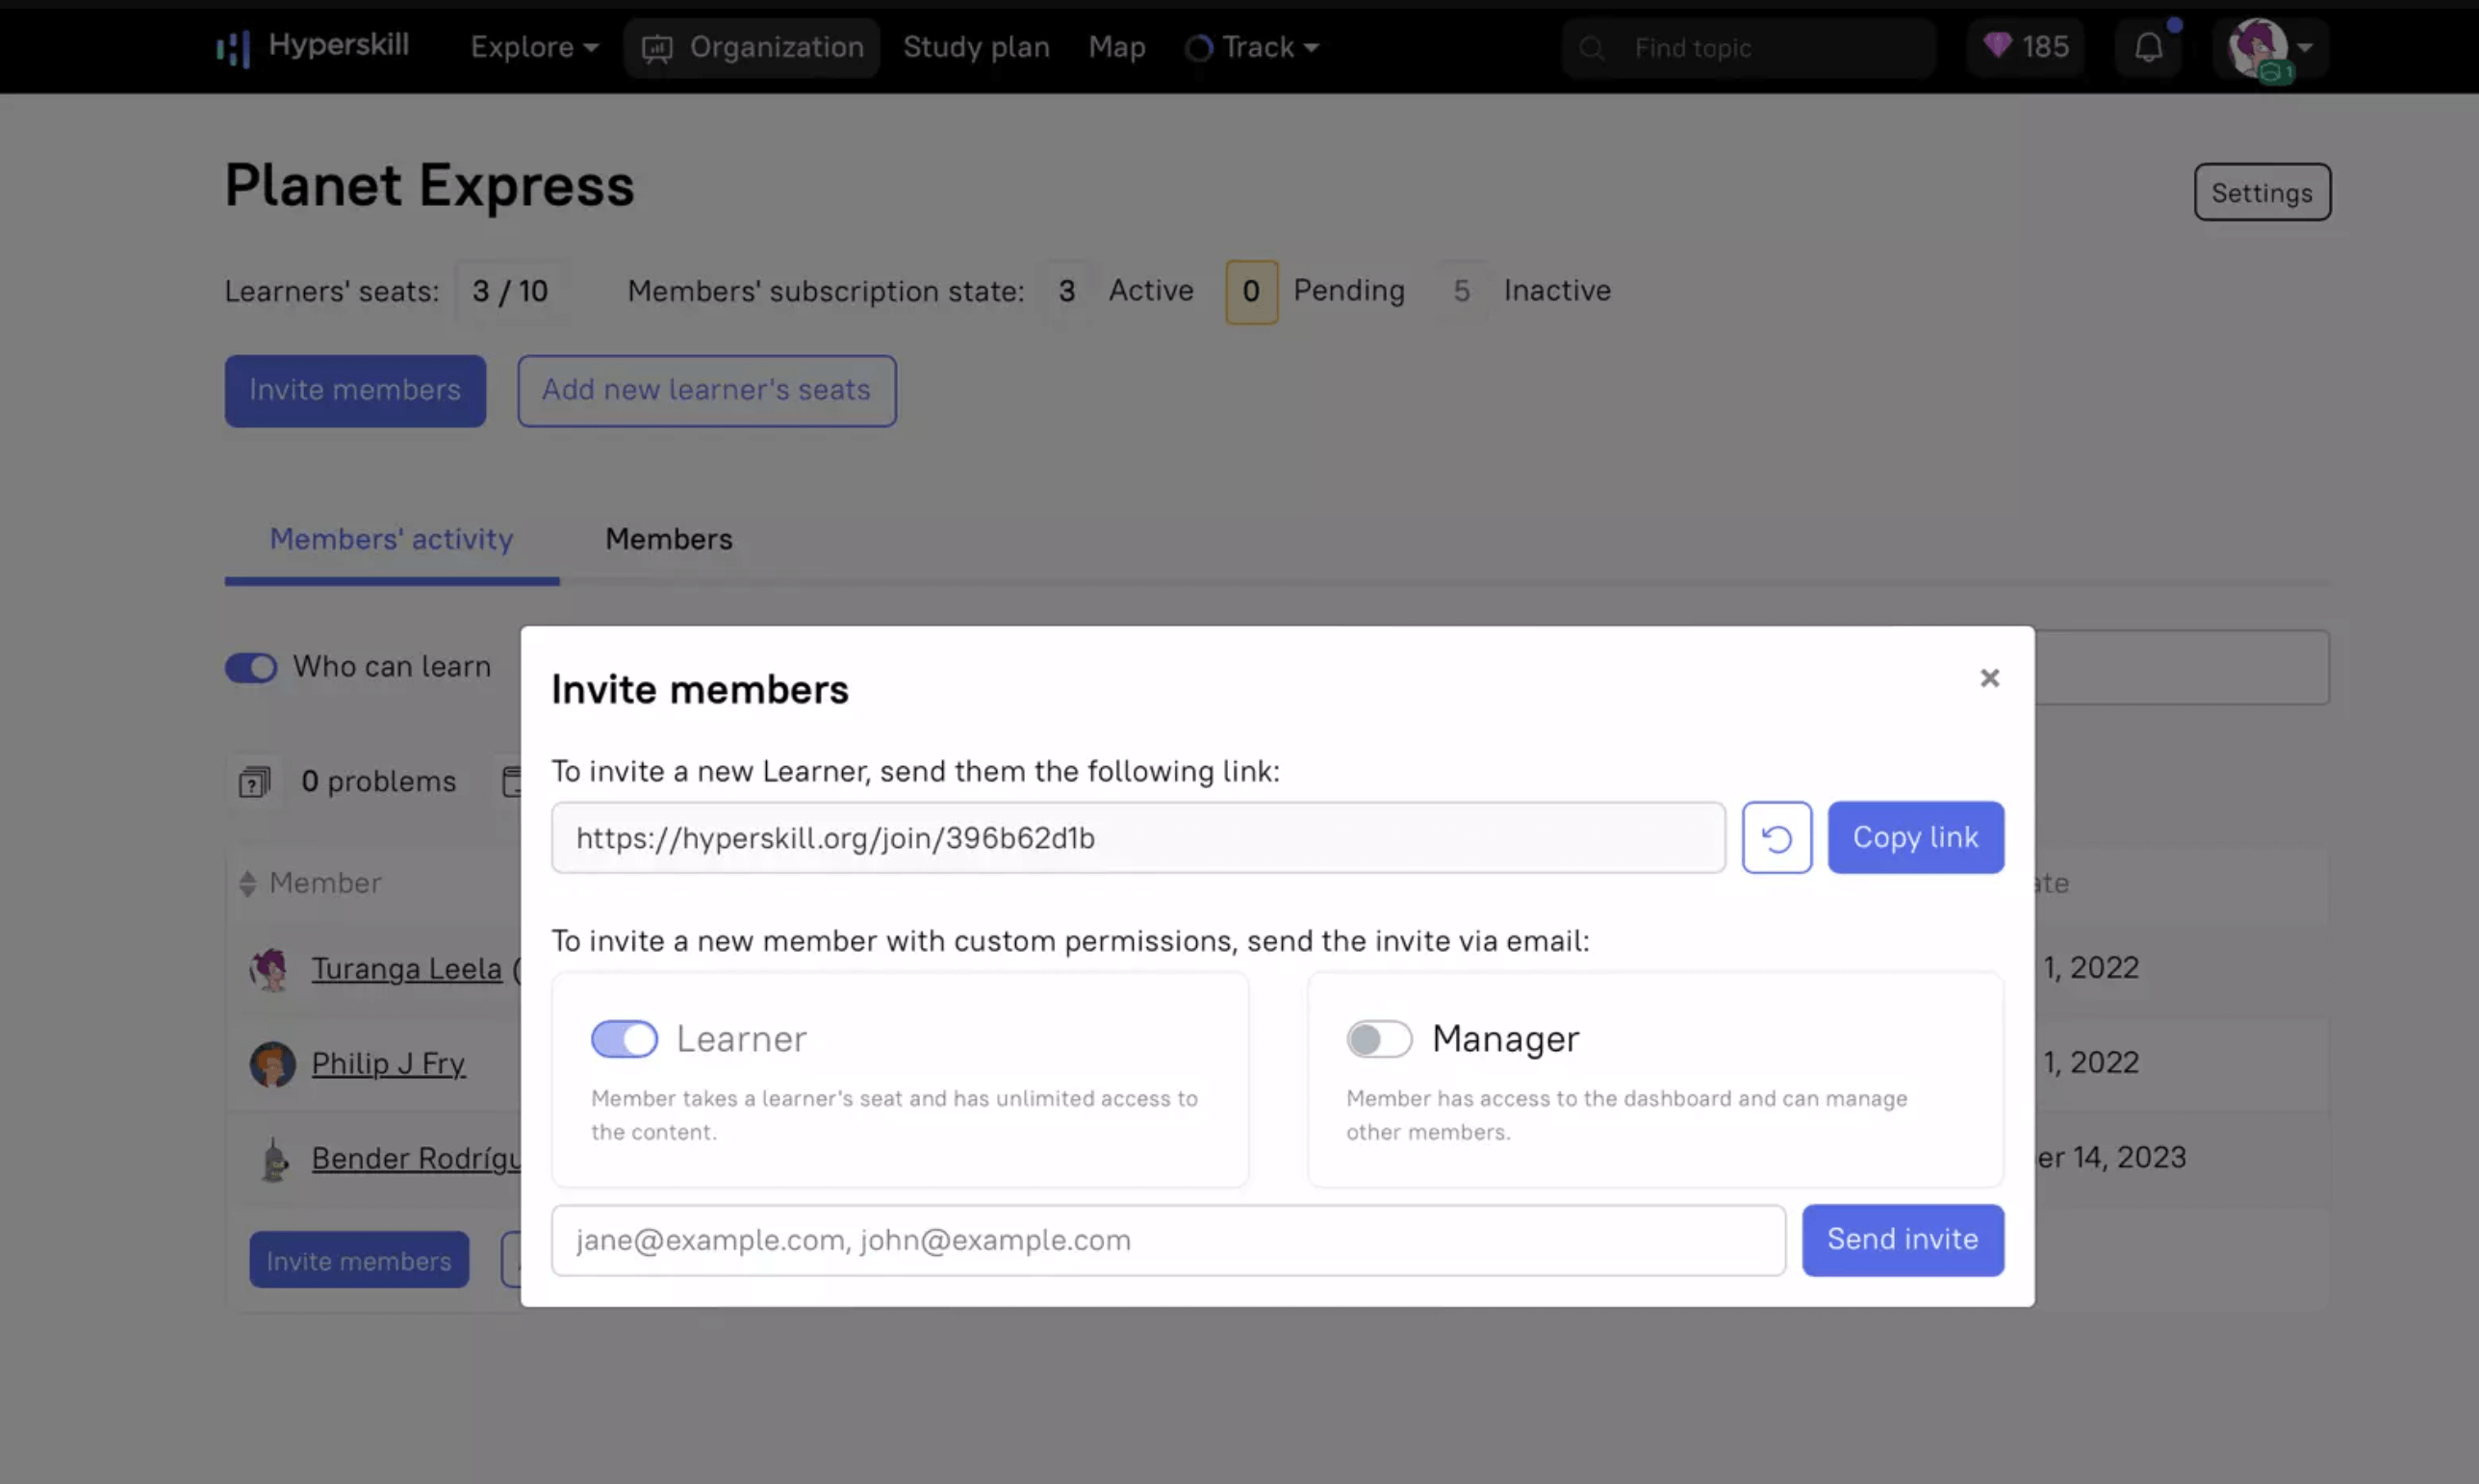2479x1484 pixels.
Task: Open the Map page
Action: coord(1116,47)
